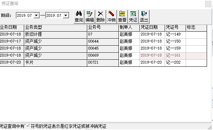The width and height of the screenshot is (213, 130).
Task: Click the 标志 column header
Action: click(197, 28)
